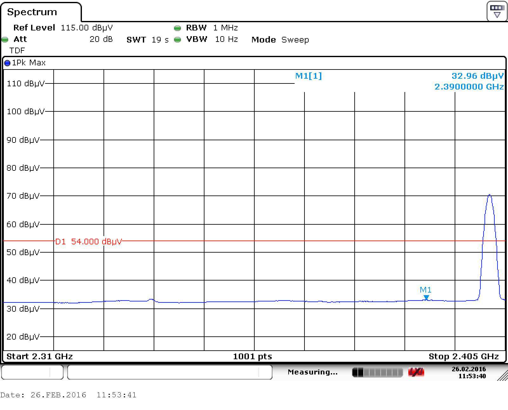Click the 26.02.2016 11:53:40 date and time
Image resolution: width=508 pixels, height=410 pixels.
point(469,373)
